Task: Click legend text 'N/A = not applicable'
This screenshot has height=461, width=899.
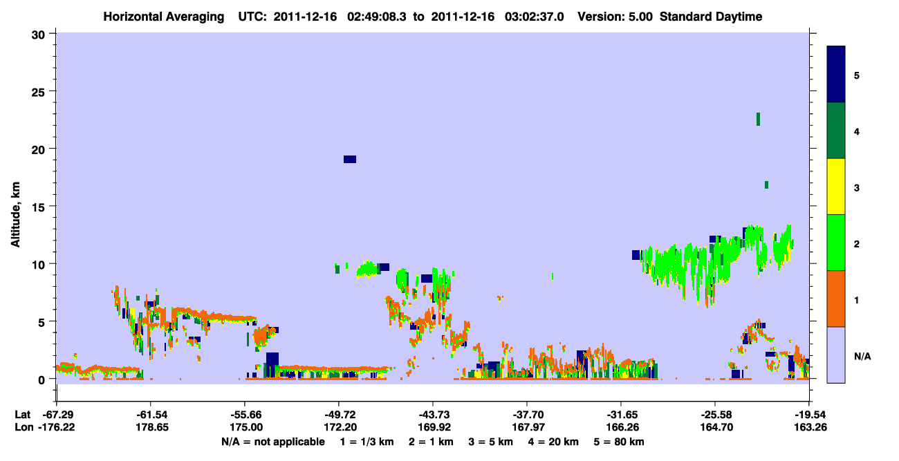Action: coord(272,442)
